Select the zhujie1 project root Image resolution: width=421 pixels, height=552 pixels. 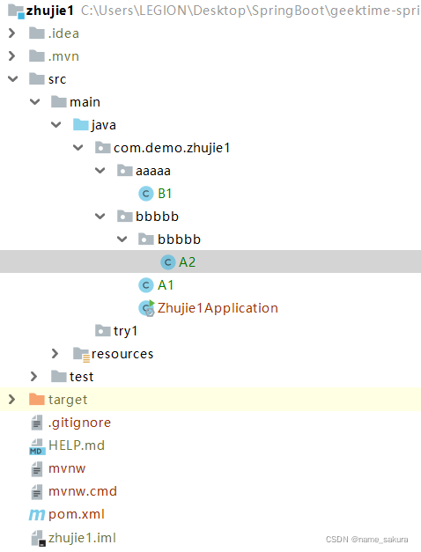pos(49,11)
